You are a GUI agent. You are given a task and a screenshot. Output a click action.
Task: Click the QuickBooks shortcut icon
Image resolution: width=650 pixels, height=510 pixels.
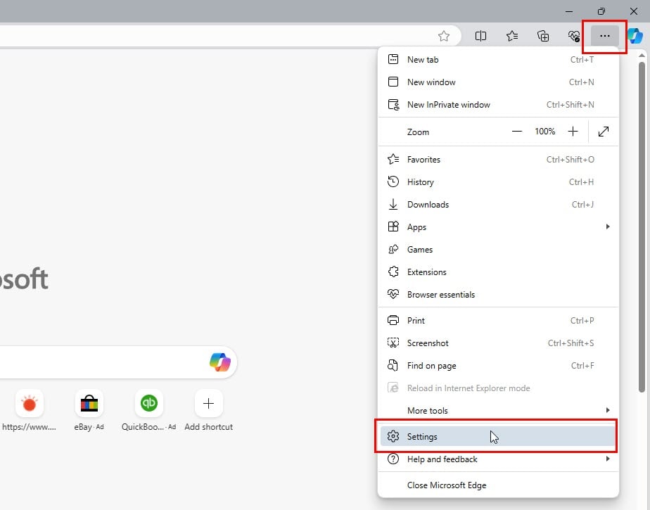coord(148,404)
